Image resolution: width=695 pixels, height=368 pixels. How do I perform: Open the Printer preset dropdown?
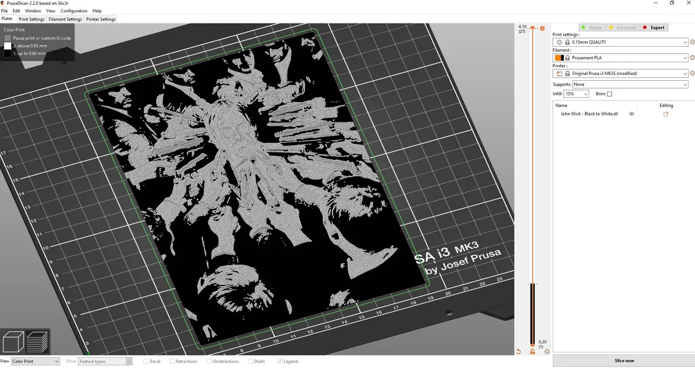click(x=621, y=73)
